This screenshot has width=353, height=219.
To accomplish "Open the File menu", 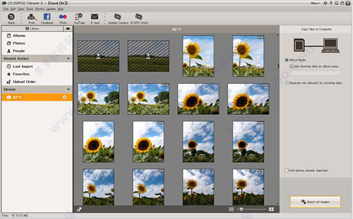I will tap(6, 9).
